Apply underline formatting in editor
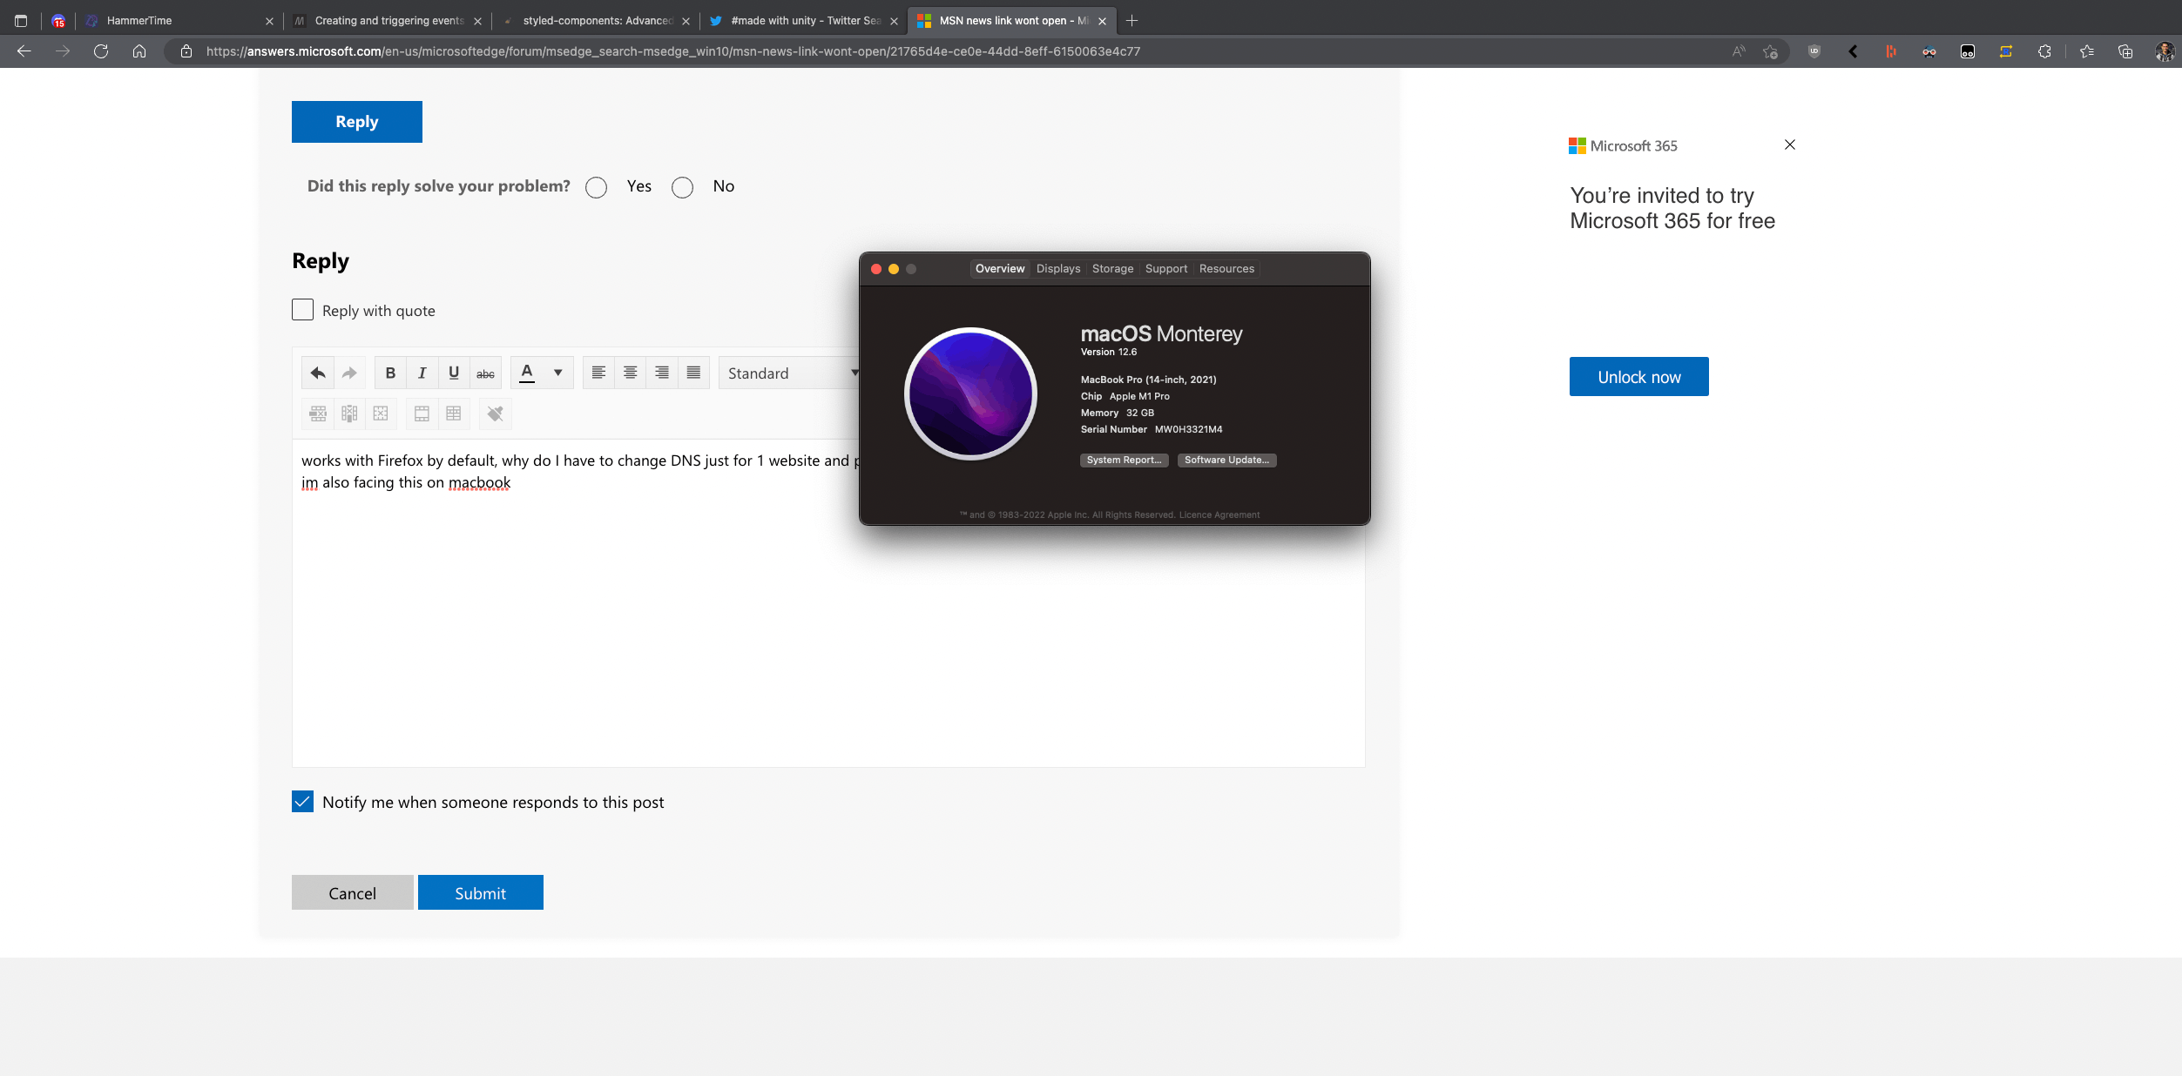The width and height of the screenshot is (2182, 1076). click(454, 373)
